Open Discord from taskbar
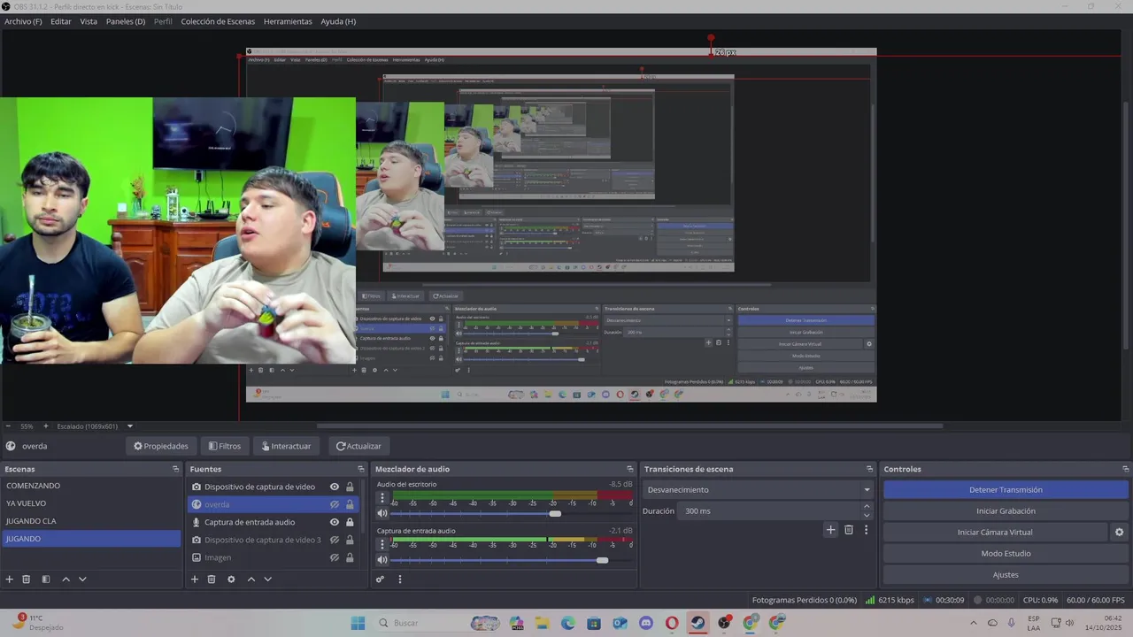 tap(646, 623)
